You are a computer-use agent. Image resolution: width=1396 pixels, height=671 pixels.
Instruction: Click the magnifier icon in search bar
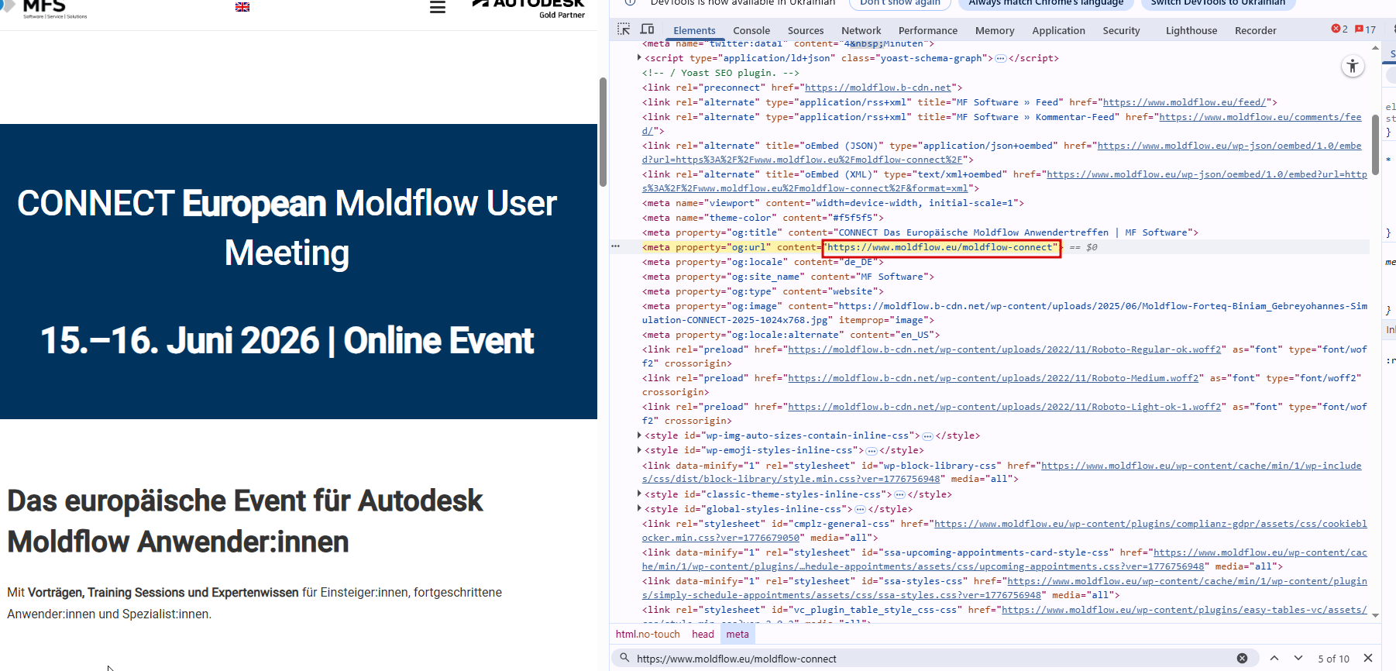coord(624,658)
